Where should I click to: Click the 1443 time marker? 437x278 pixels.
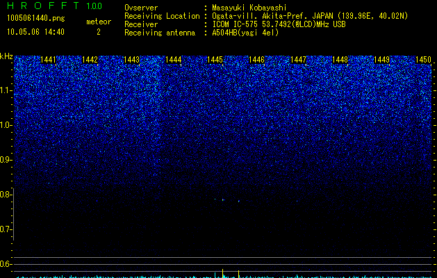[x=131, y=60]
